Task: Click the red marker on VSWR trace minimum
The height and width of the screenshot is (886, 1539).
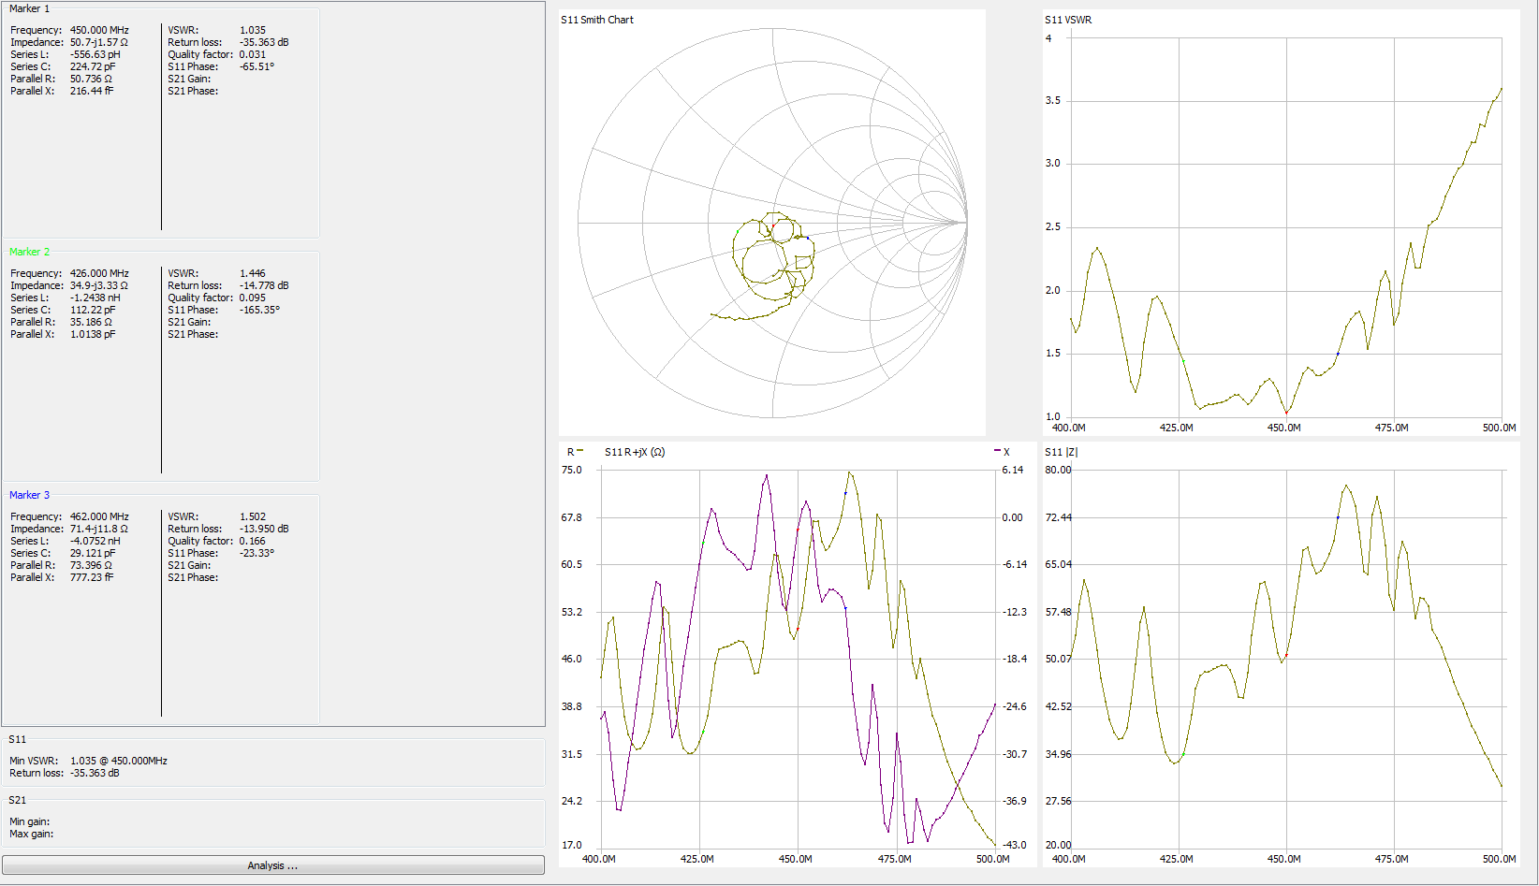Action: click(1286, 413)
